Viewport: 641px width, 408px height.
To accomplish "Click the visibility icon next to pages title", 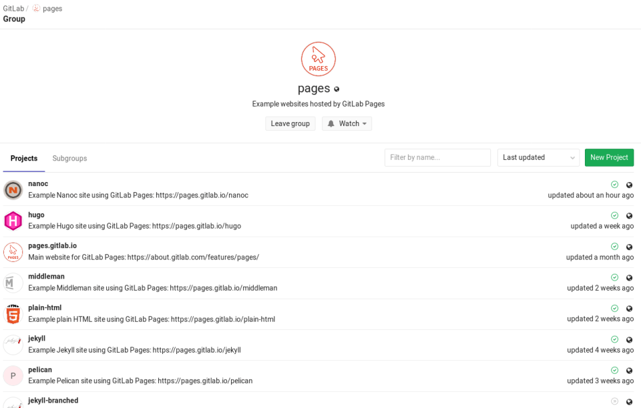I will (x=336, y=89).
